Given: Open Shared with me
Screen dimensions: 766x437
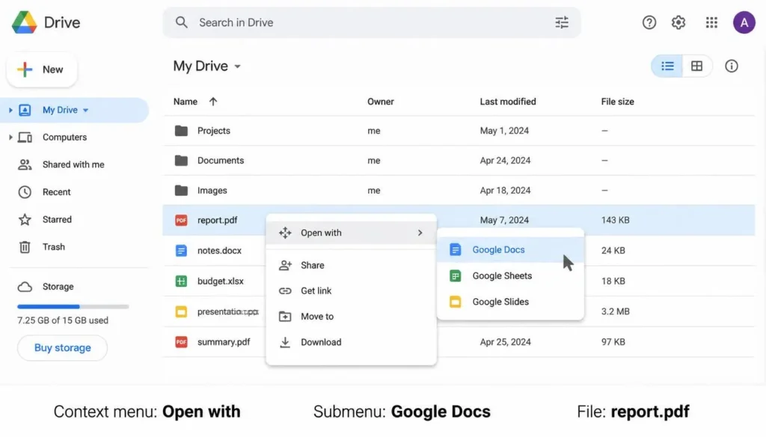Looking at the screenshot, I should 73,165.
